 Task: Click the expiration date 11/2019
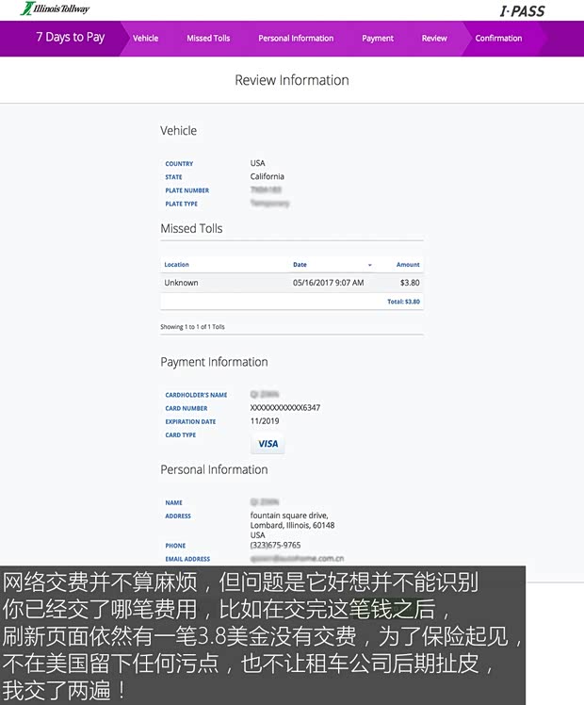click(x=265, y=421)
